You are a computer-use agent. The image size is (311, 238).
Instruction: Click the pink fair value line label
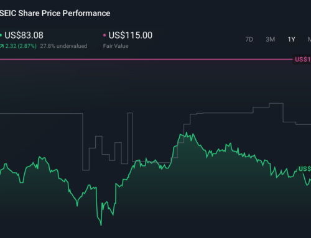[x=302, y=60]
